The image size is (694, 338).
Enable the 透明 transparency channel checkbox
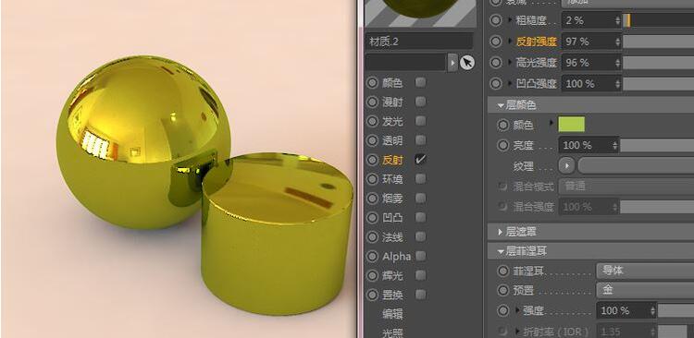coord(420,140)
